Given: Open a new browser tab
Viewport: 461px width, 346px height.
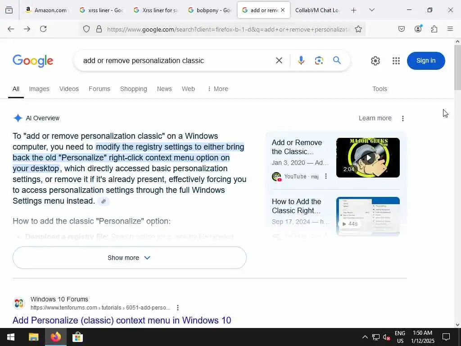Looking at the screenshot, I should 354,10.
